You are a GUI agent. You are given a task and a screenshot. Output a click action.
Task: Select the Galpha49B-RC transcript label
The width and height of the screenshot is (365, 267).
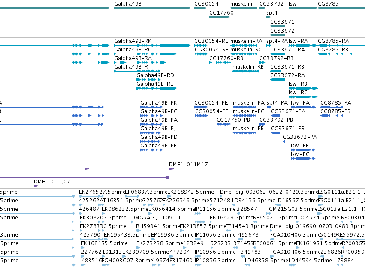click(x=133, y=50)
